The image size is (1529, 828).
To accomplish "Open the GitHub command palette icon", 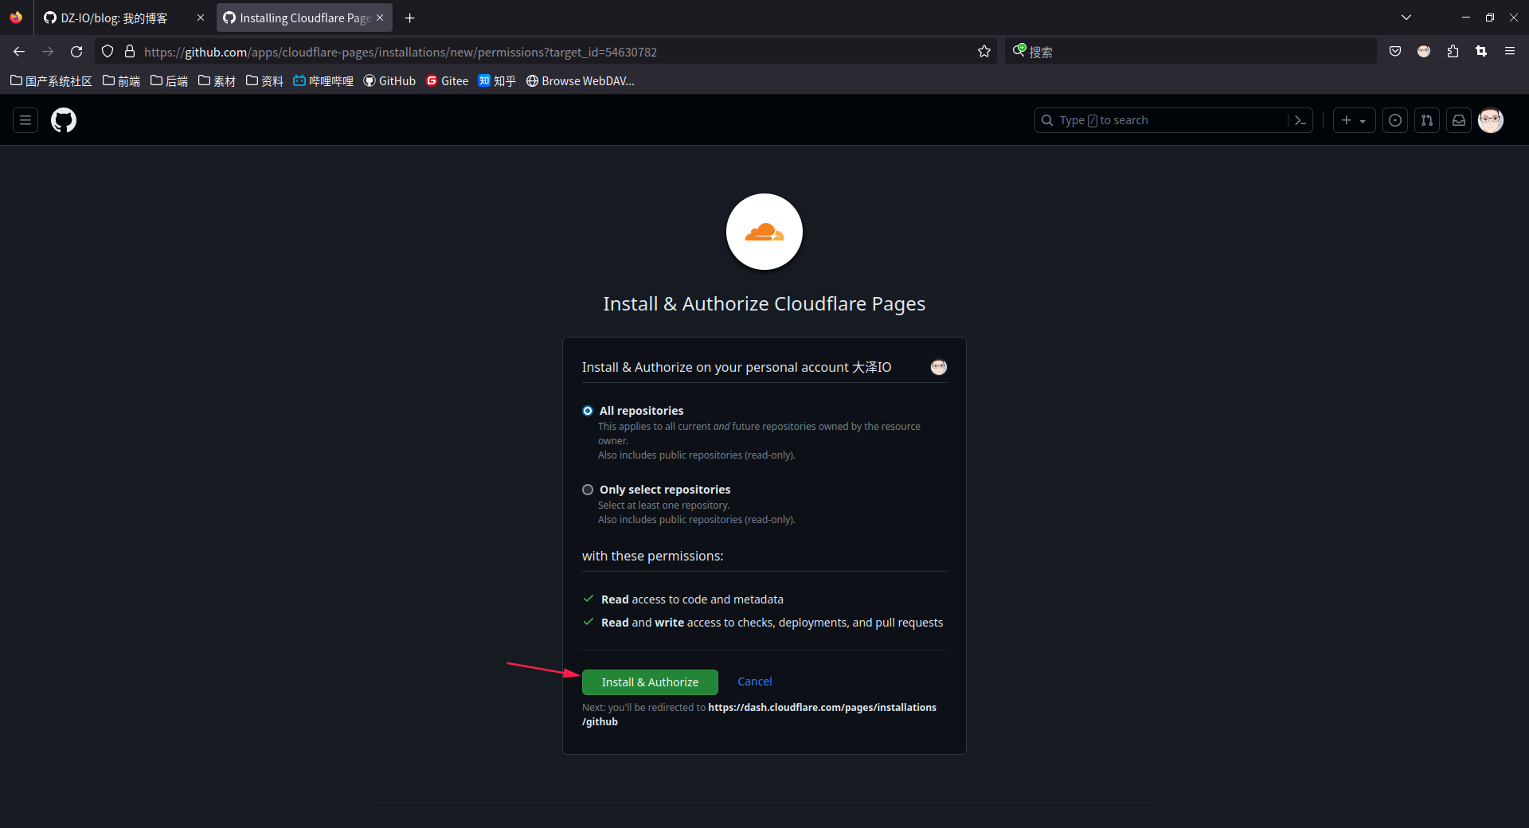I will coord(1300,120).
